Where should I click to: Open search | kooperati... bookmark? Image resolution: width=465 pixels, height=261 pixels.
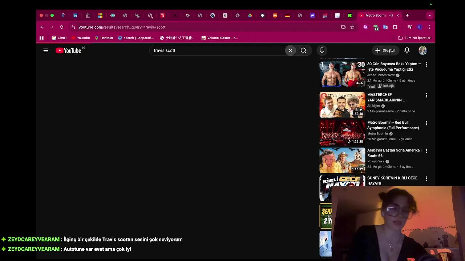136,38
